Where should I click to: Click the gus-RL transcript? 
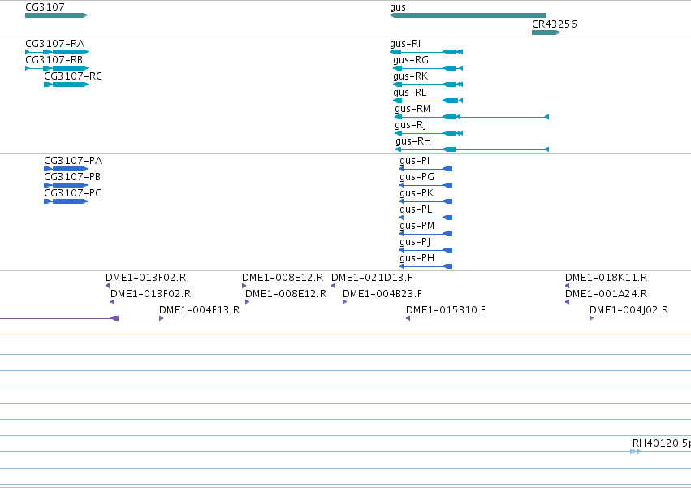428,101
